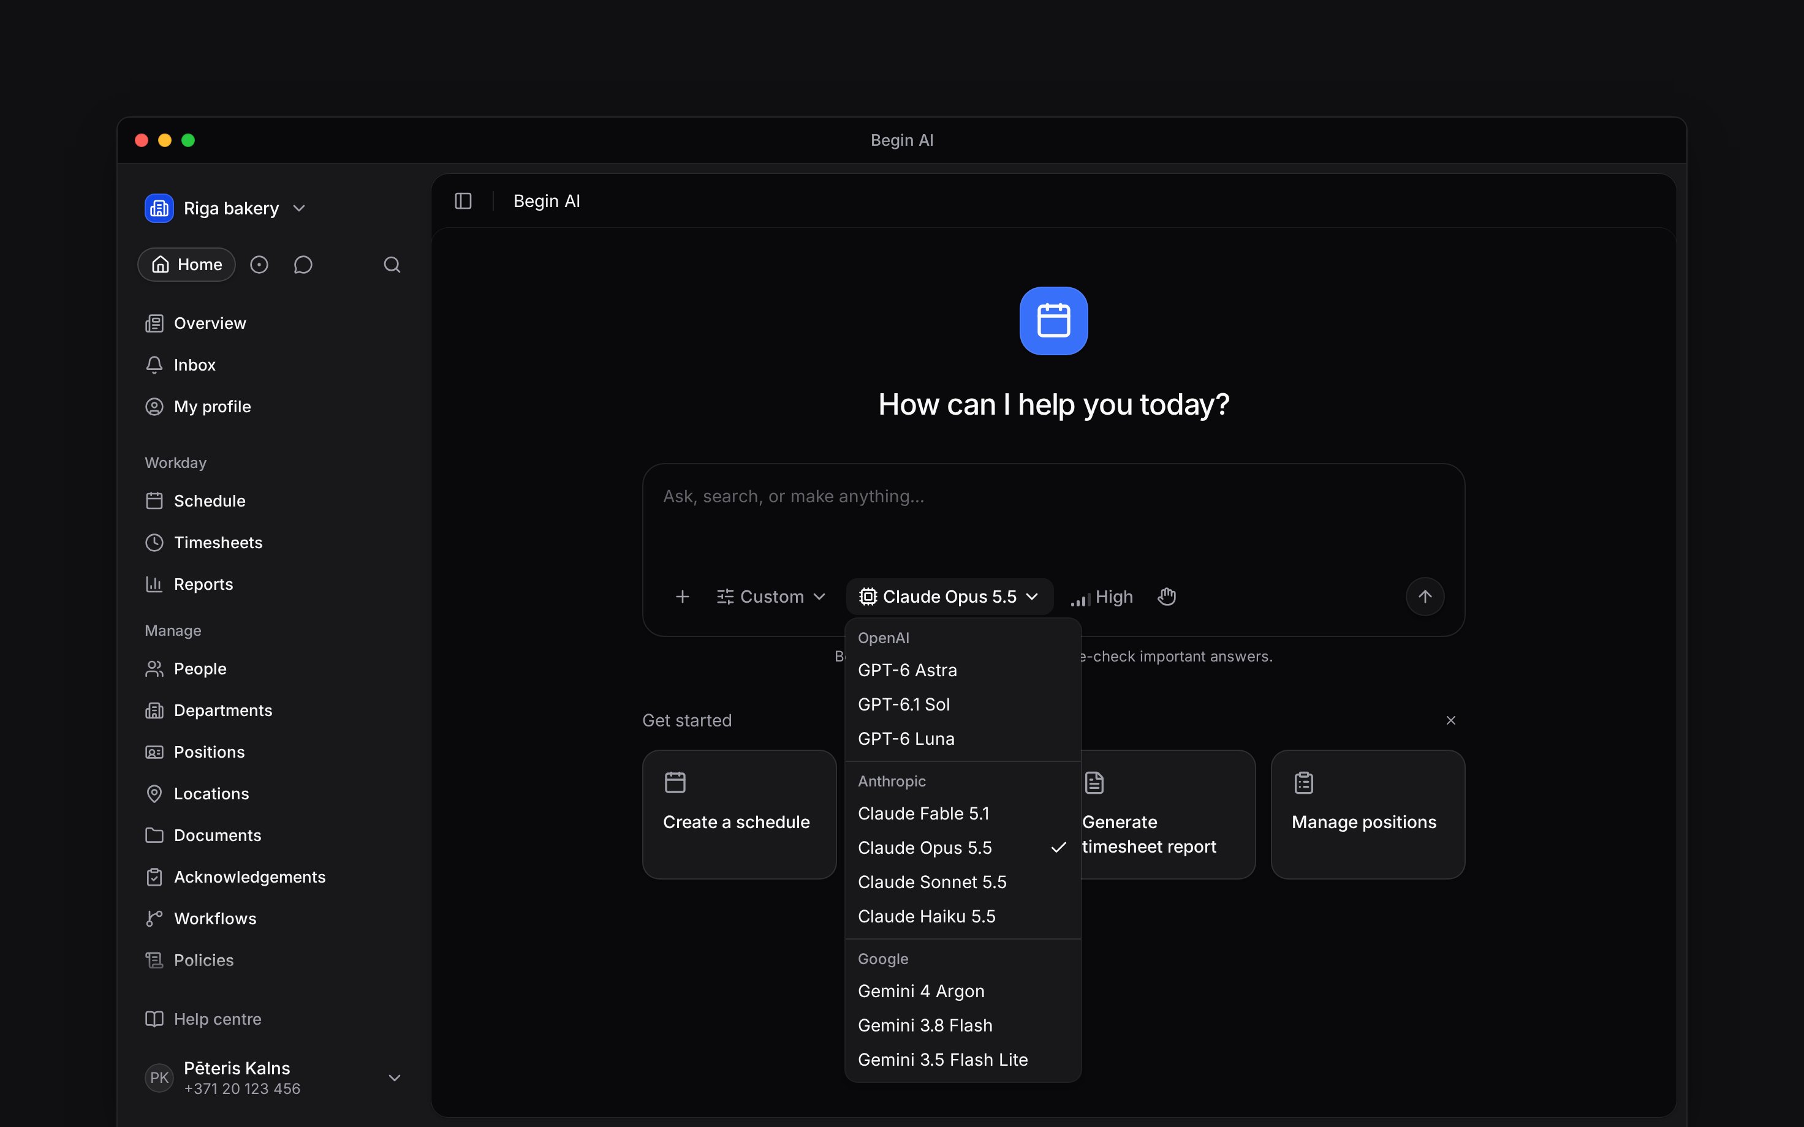
Task: Open Inbox with bell icon
Action: (x=275, y=365)
